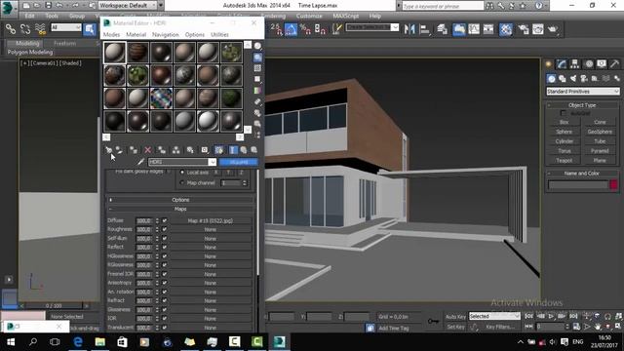Screen dimensions: 624x351
Task: Toggle Diffuse map checkbox
Action: coord(165,220)
